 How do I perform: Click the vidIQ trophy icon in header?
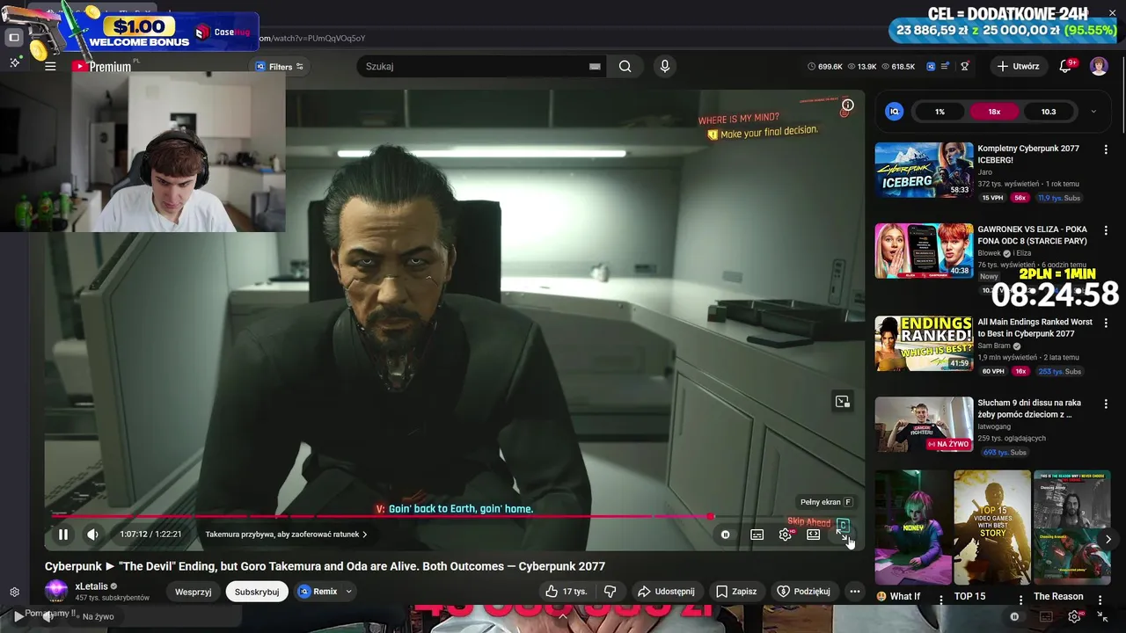[x=965, y=66]
